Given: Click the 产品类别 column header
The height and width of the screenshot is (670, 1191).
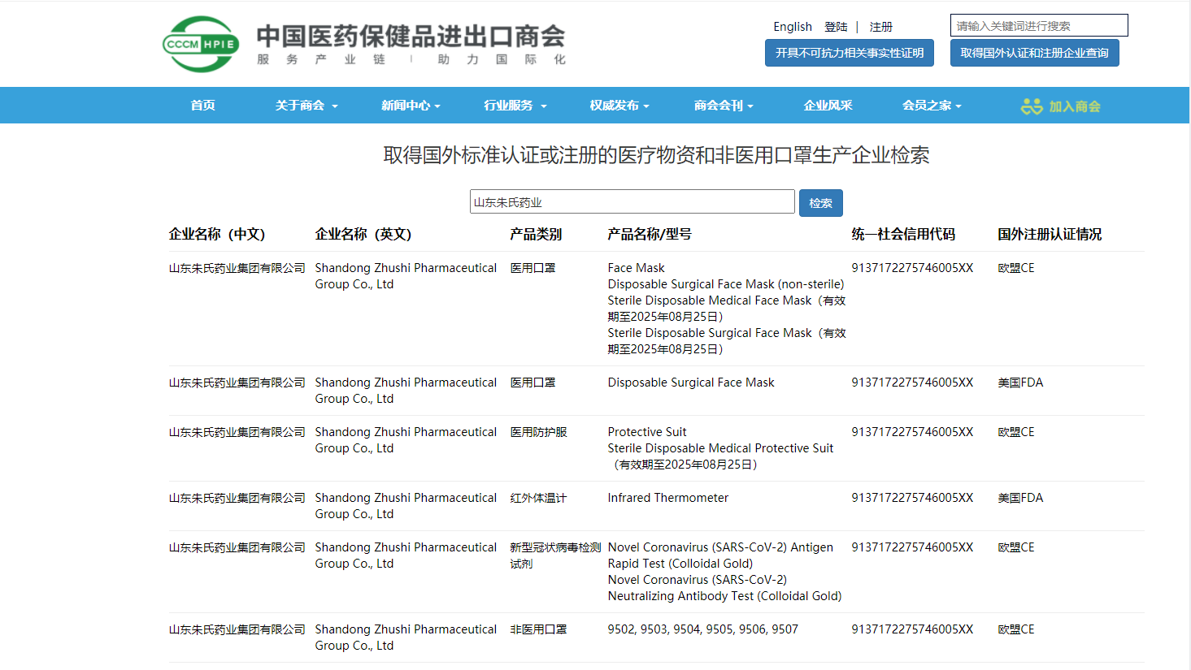Looking at the screenshot, I should [x=536, y=234].
